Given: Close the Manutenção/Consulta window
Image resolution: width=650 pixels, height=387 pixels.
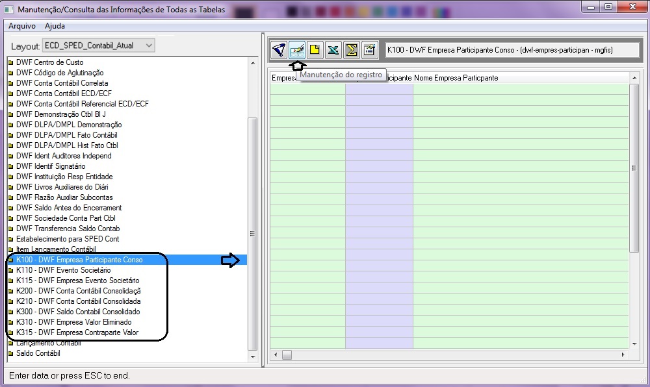Looking at the screenshot, I should pyautogui.click(x=632, y=6).
